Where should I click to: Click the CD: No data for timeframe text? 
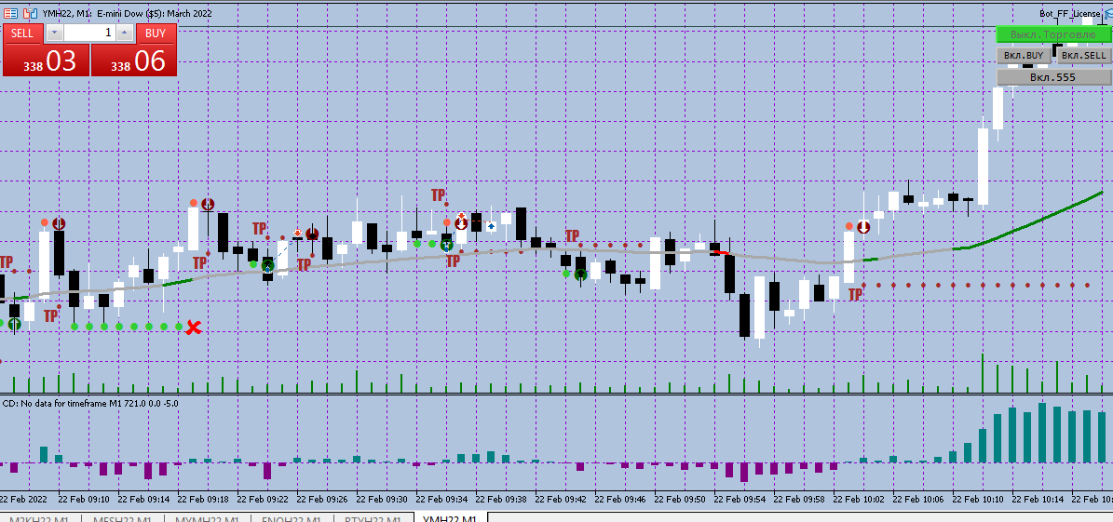tap(91, 403)
